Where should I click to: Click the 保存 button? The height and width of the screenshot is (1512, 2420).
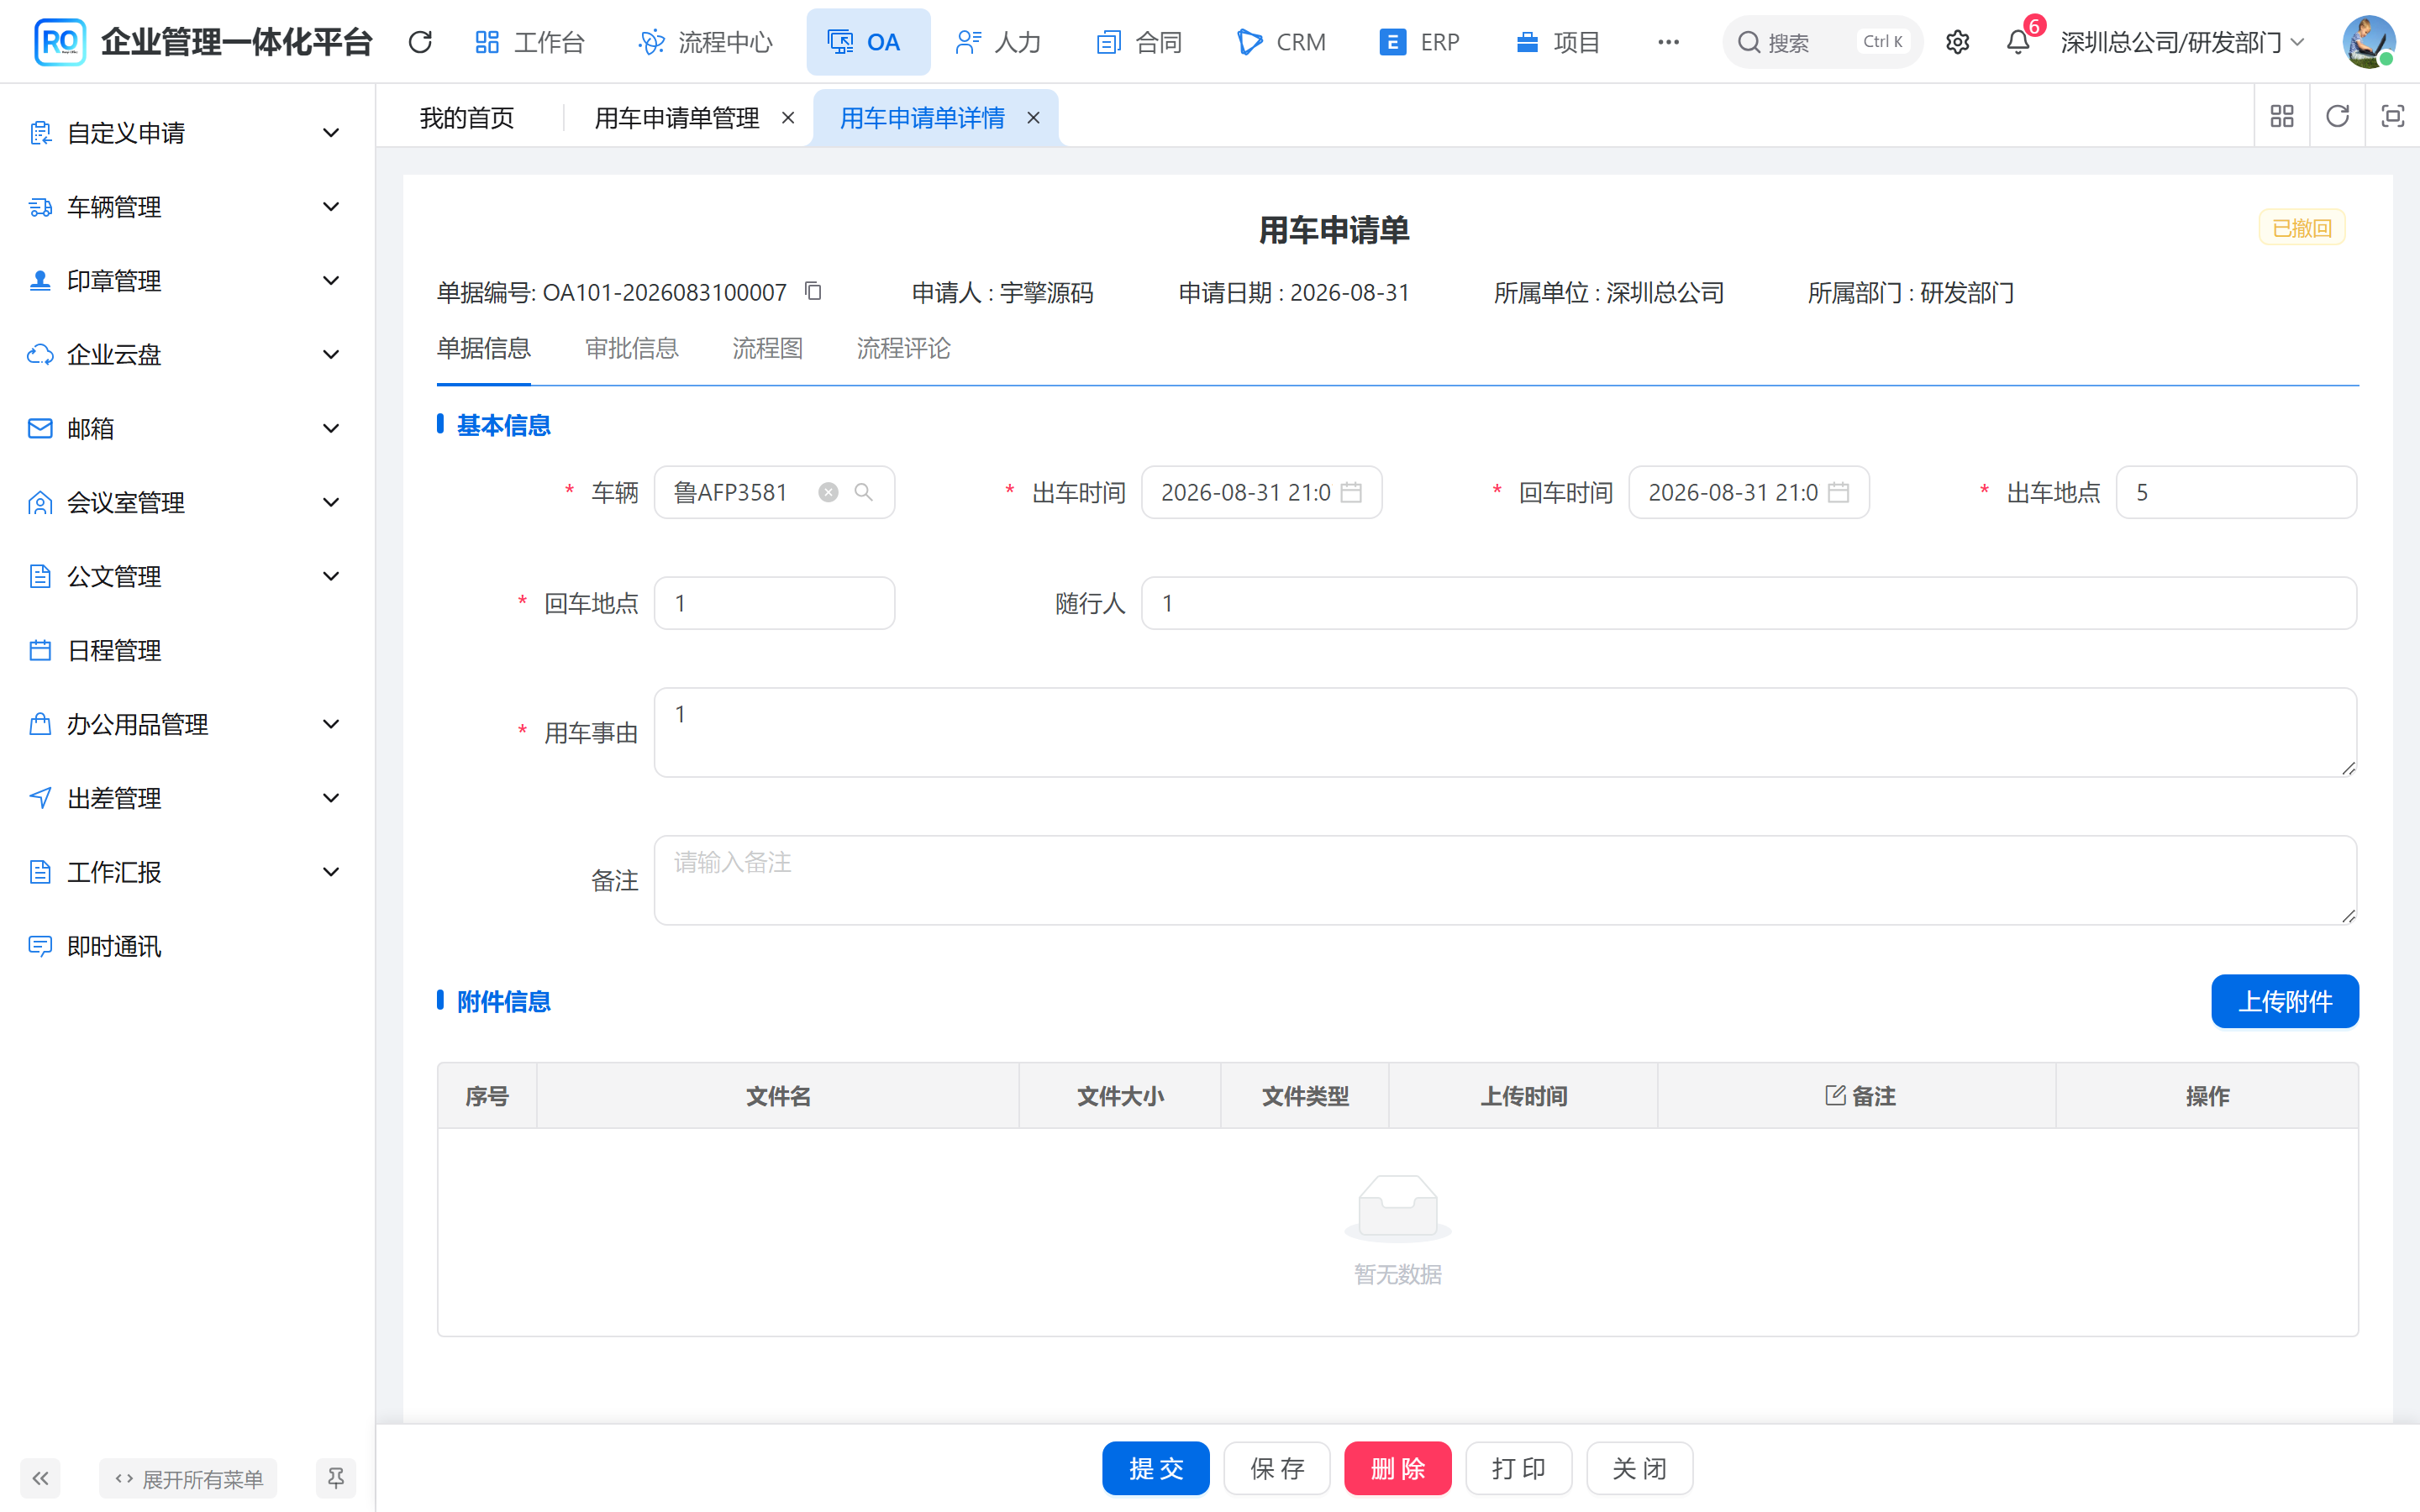click(x=1277, y=1468)
